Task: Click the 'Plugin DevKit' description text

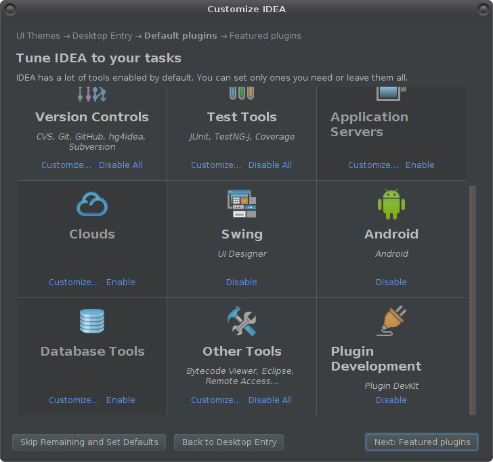Action: [391, 386]
